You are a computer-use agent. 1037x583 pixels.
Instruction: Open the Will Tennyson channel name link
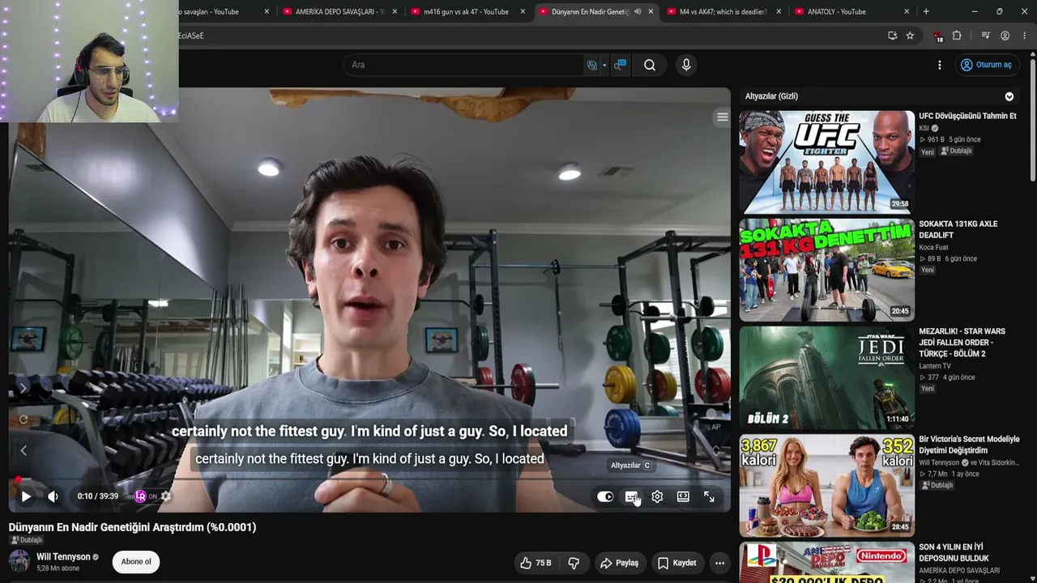click(63, 557)
